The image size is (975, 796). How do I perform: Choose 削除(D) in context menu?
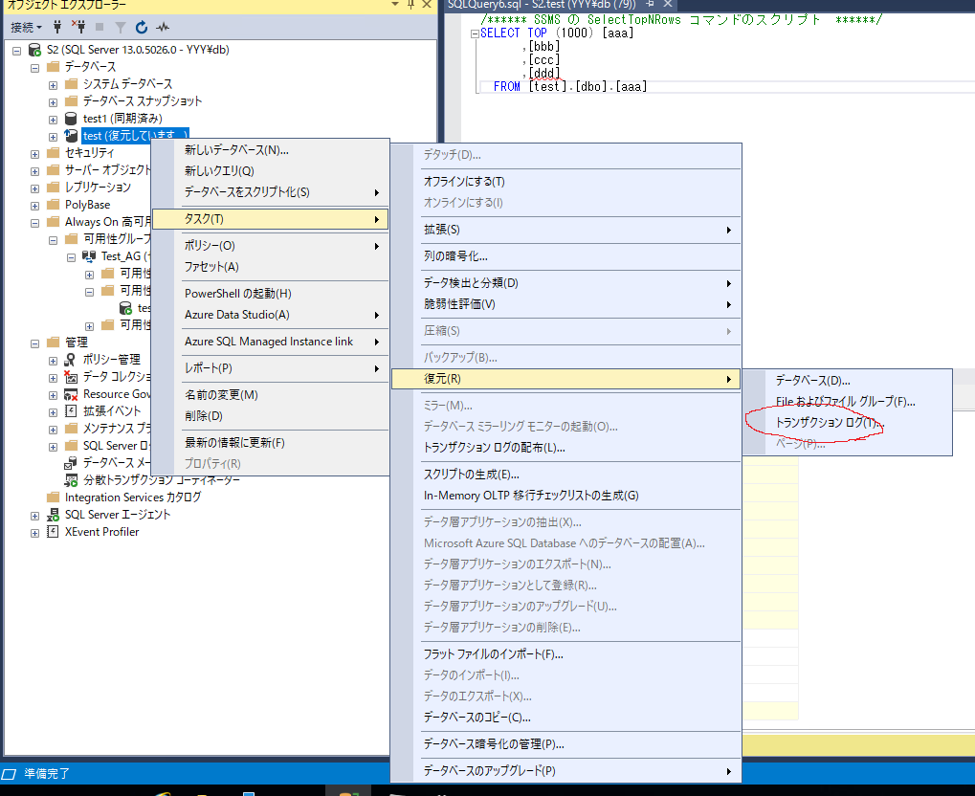[271, 416]
